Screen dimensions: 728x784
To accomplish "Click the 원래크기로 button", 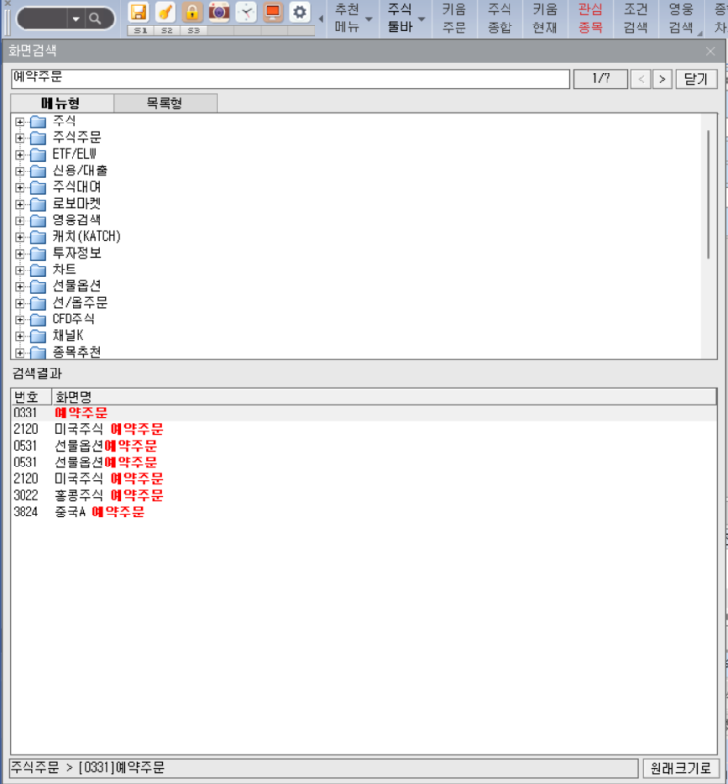I will (680, 768).
